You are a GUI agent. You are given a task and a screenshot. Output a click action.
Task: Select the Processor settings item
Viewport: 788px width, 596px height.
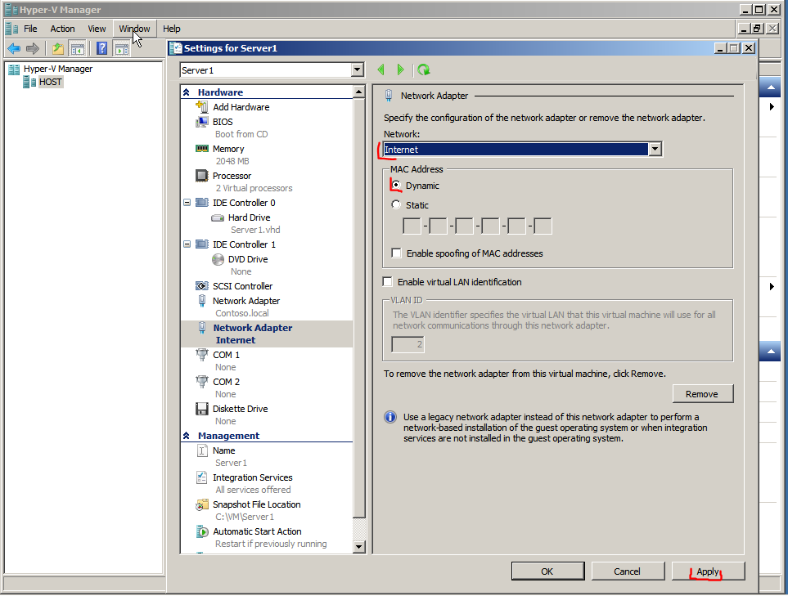(x=232, y=177)
